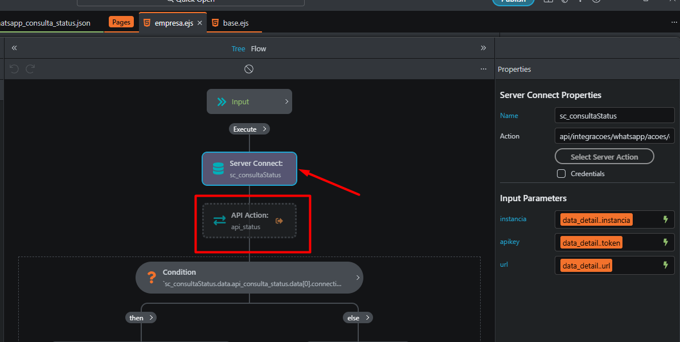
Task: Open flow toolbar more options ellipsis
Action: click(x=484, y=69)
